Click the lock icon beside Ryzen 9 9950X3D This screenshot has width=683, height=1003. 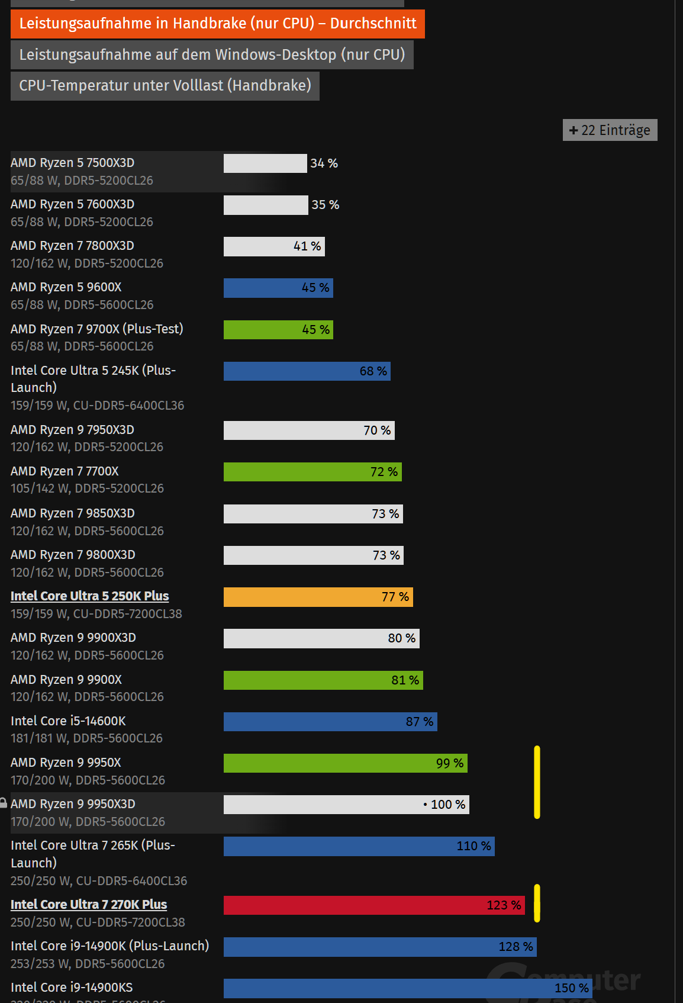[x=3, y=803]
